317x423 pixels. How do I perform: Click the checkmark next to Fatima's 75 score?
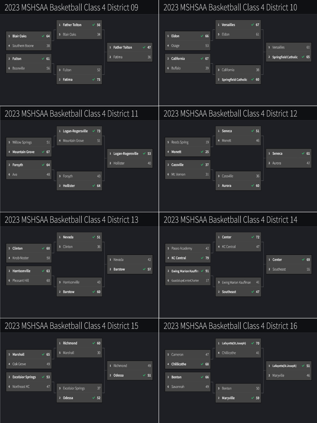pos(94,80)
